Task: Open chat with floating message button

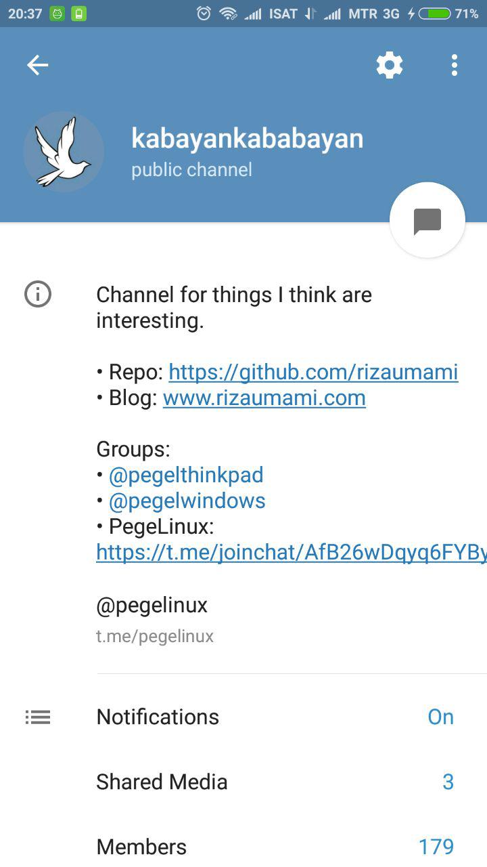Action: click(427, 220)
